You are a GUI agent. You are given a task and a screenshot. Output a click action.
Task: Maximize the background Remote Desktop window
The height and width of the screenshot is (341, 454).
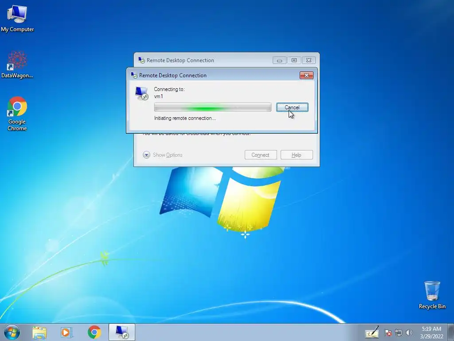pyautogui.click(x=294, y=60)
